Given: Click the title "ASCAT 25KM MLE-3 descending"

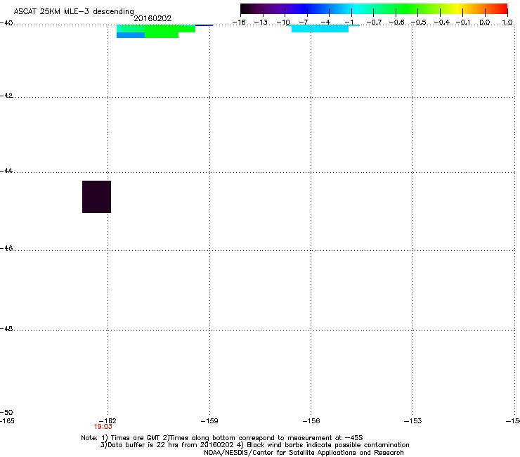Looking at the screenshot, I should coord(74,11).
